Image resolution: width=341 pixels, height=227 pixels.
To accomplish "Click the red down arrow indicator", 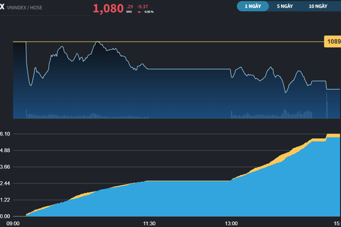I will click(139, 12).
